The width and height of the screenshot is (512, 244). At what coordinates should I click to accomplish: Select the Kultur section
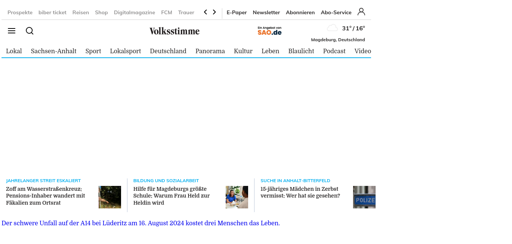coord(243,51)
